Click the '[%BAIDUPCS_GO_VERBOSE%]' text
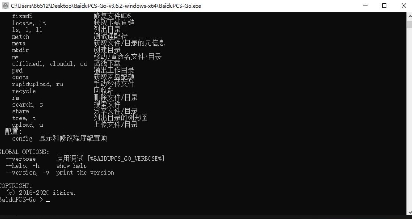The width and height of the screenshot is (412, 219). [x=126, y=159]
